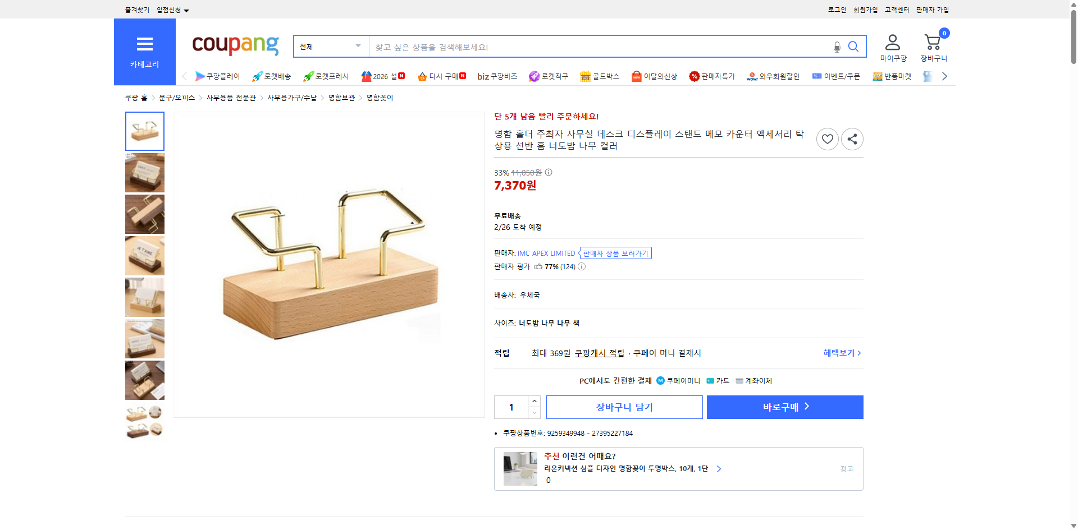Open 판매자 상품 보러가기 seller link
1078x530 pixels.
tap(615, 253)
